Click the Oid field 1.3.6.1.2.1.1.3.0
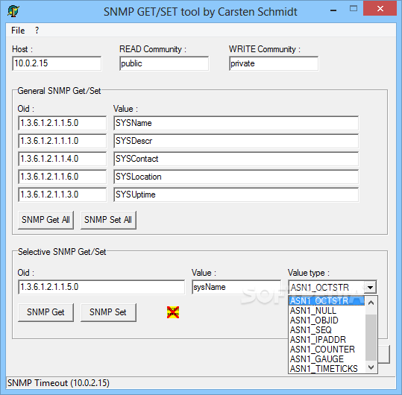The image size is (402, 395). tap(63, 195)
